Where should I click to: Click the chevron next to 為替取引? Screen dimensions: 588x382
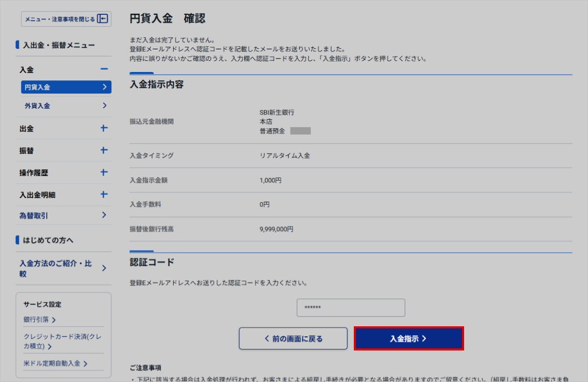[104, 215]
